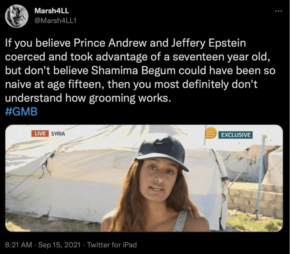Click the woman's baseball cap in the photo
Viewport: 290px width, 254px height.
click(162, 151)
